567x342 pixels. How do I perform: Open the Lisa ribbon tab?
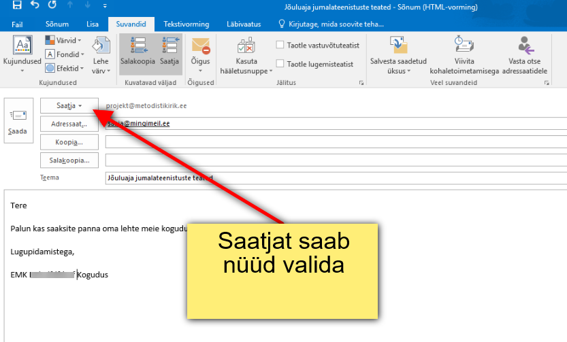coord(93,24)
